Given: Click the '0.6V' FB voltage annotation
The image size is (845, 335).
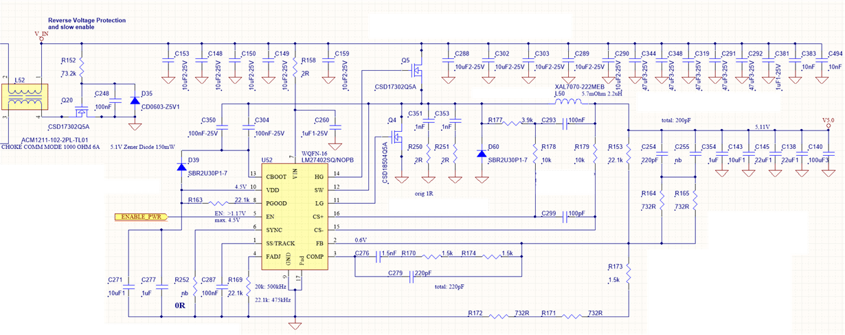Looking at the screenshot, I should coord(360,240).
